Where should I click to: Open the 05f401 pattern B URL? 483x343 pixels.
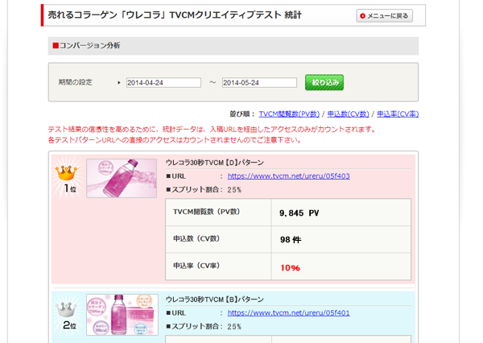click(x=288, y=312)
